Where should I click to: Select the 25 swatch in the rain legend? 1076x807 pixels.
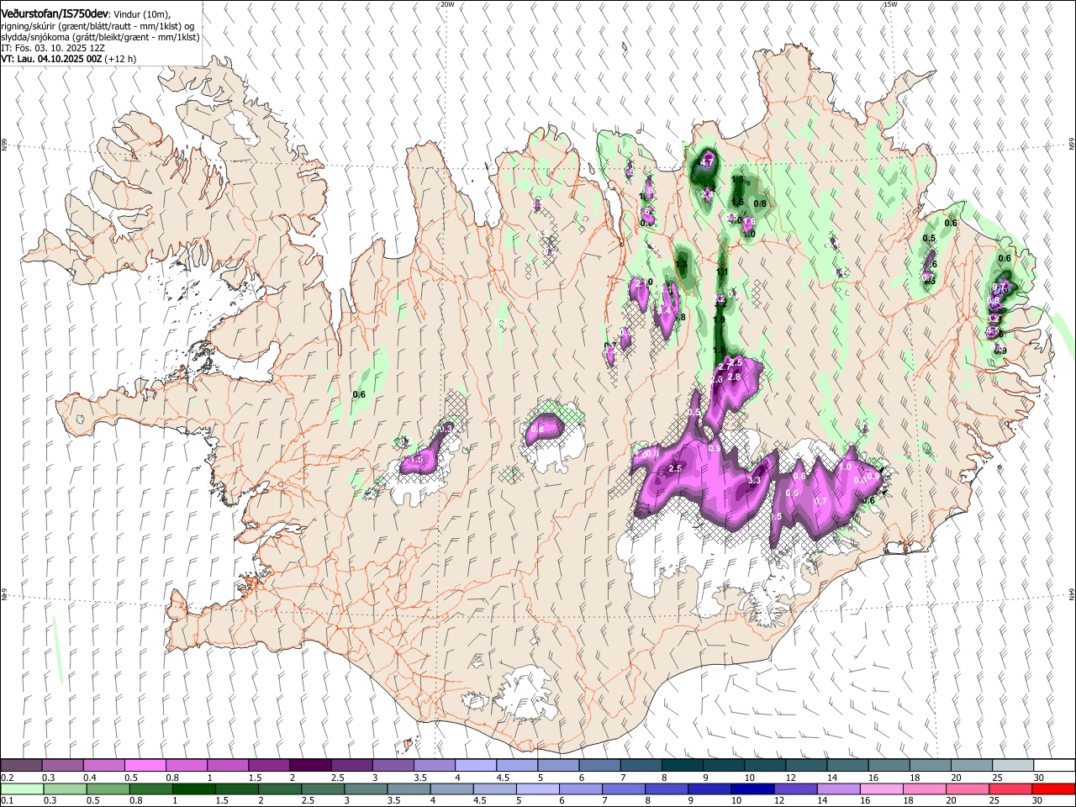click(x=1010, y=789)
